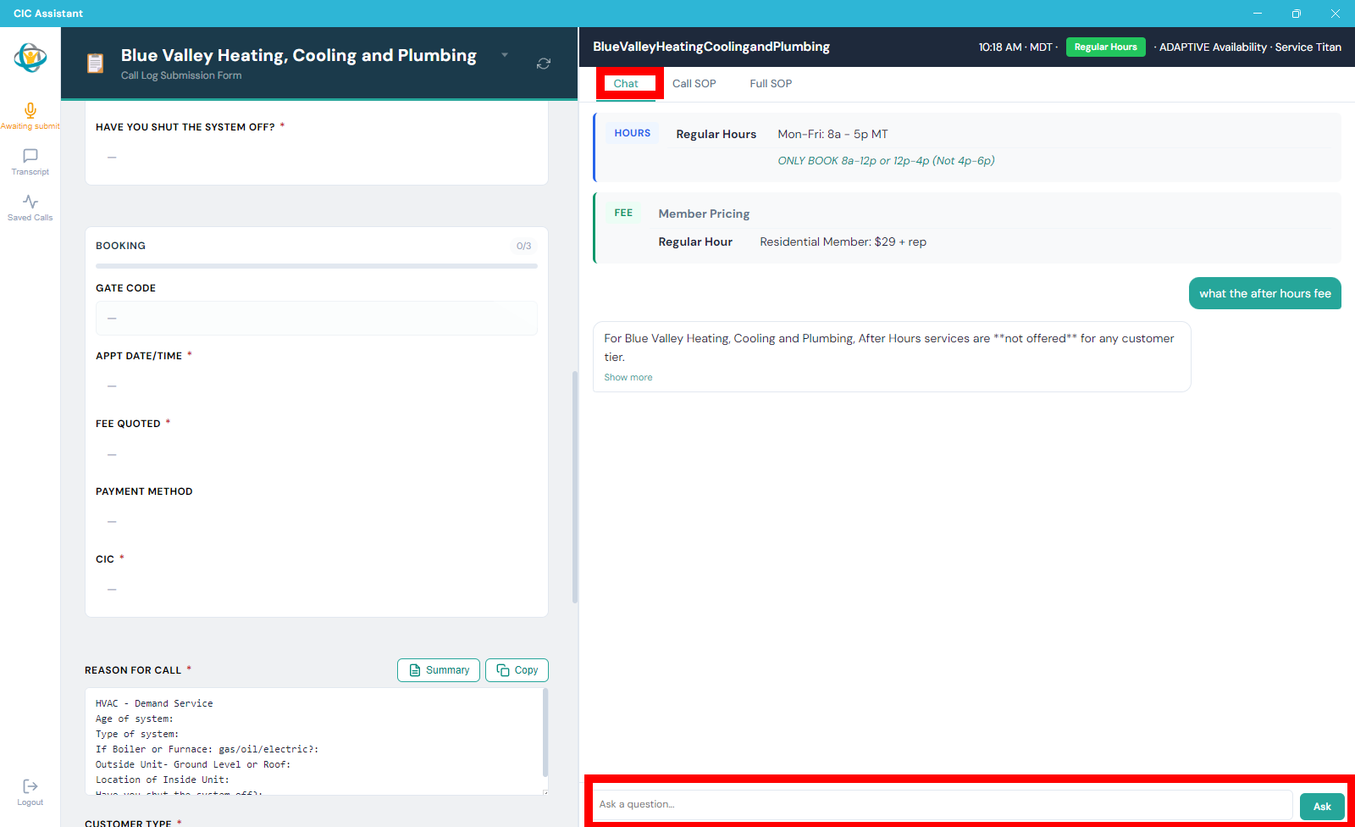Viewport: 1355px width, 827px height.
Task: Click the Payment Method field
Action: tap(317, 521)
